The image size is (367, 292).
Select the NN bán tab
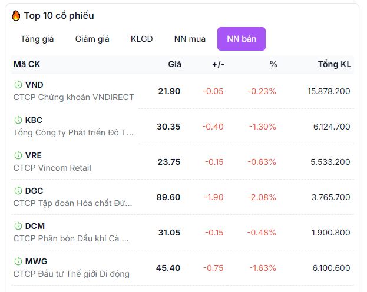pyautogui.click(x=242, y=39)
